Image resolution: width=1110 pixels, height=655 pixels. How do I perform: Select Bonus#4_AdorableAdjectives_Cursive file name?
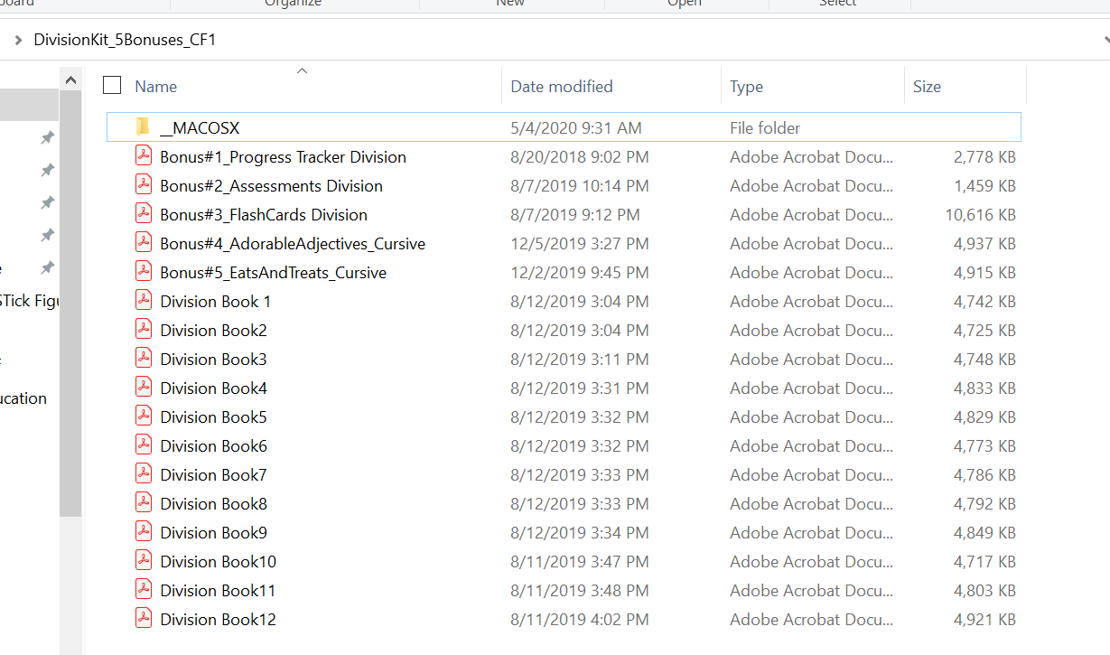292,244
